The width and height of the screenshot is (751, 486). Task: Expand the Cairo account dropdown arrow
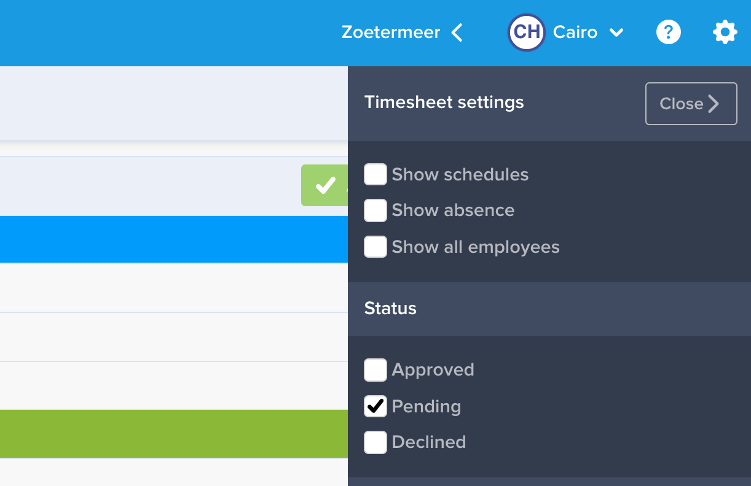coord(616,33)
